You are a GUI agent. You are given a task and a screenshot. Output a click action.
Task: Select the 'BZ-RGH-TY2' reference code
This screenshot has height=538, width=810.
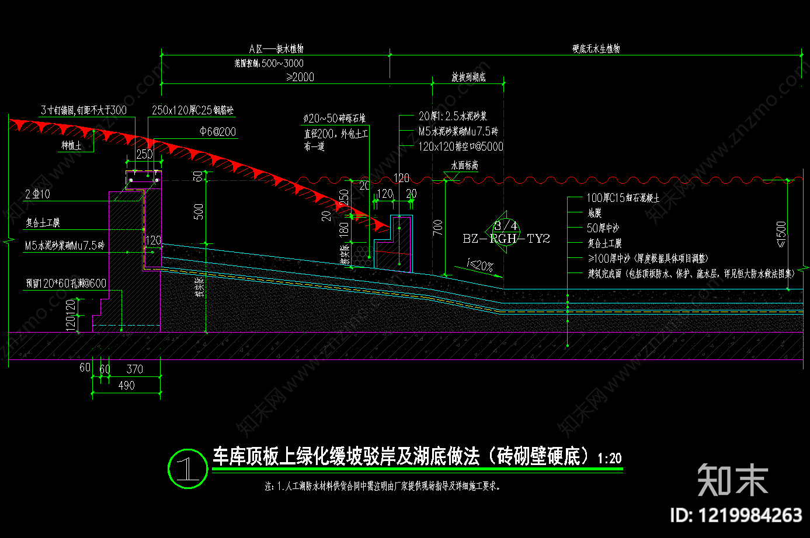coord(506,239)
